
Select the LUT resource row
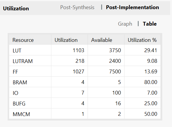(x=85, y=50)
